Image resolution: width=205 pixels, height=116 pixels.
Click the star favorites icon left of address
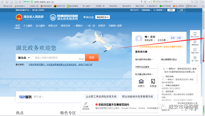coord(20,2)
